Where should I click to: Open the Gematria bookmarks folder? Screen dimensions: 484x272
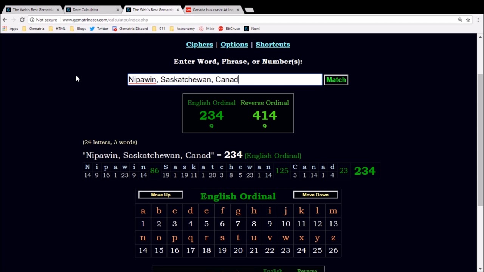pyautogui.click(x=33, y=29)
